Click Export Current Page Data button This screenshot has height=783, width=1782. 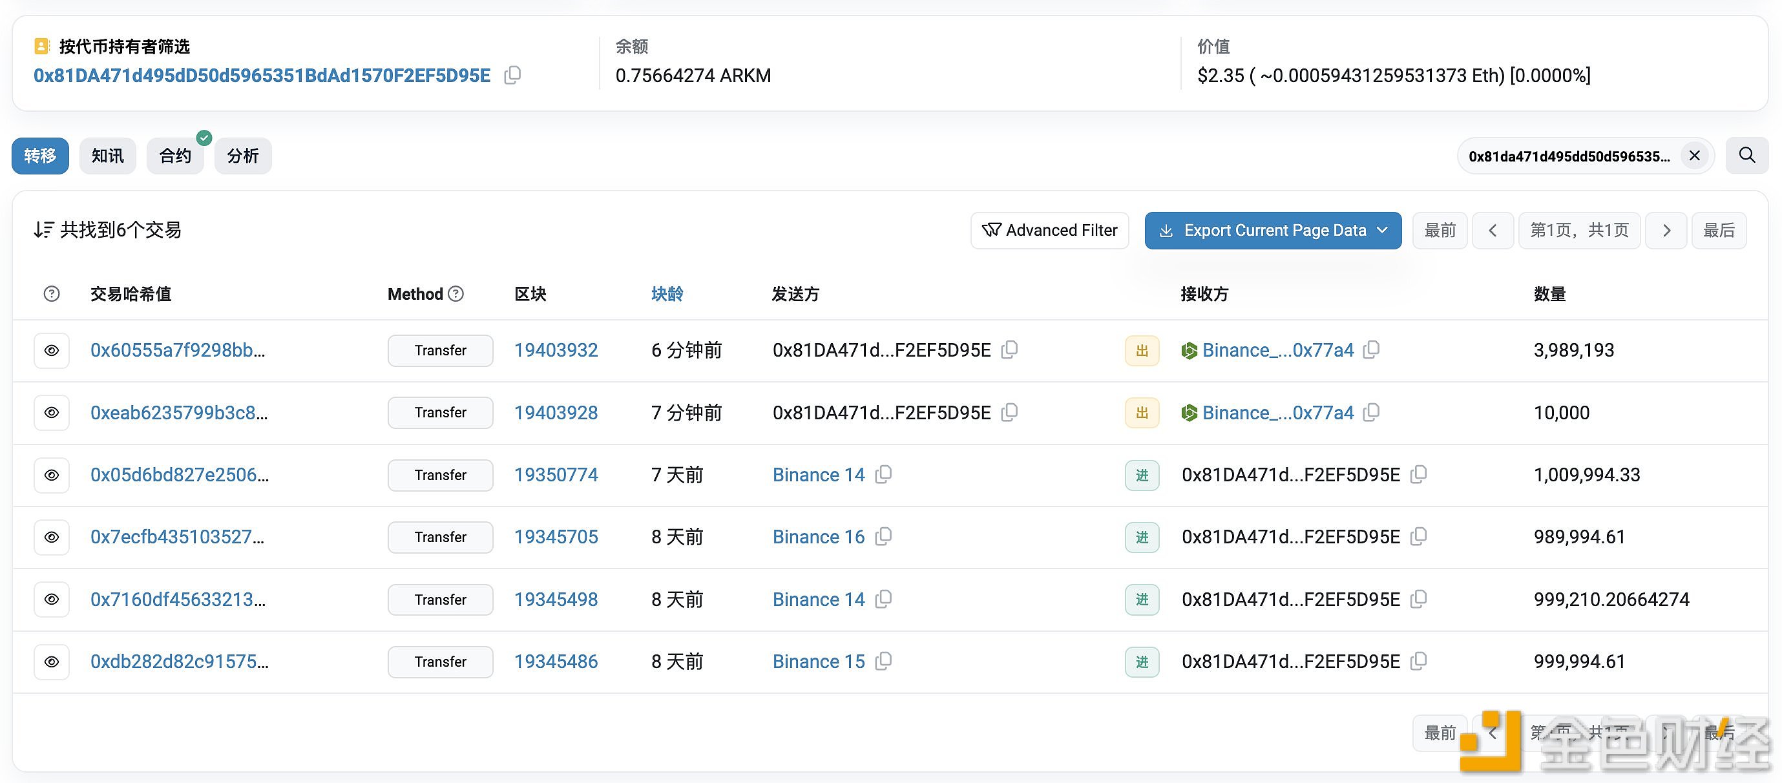coord(1272,229)
